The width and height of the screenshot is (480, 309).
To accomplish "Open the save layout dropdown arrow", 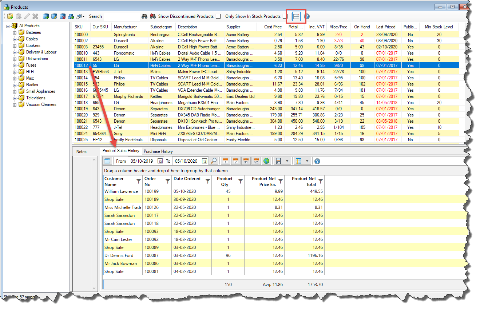I will (287, 161).
